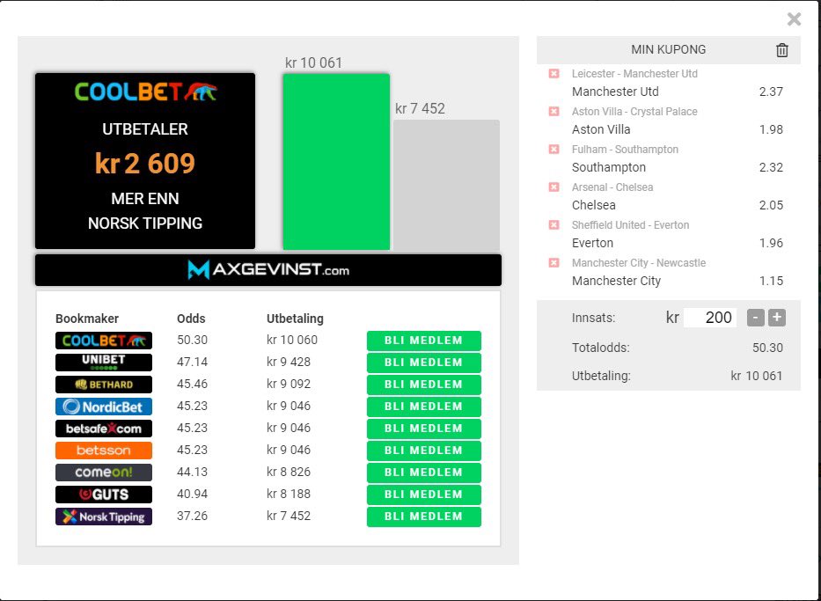Click Bli Medlem for Betsafe
Screen dimensions: 821x601
tap(423, 429)
